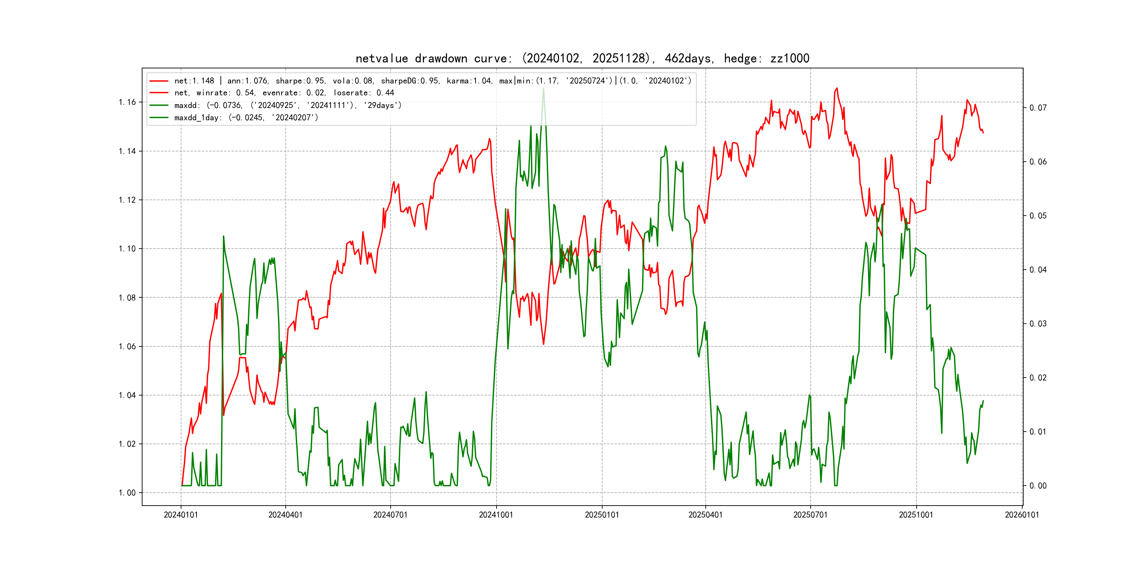Click the green swatch beside maxdd_1day legend entry
1137x568 pixels.
(159, 118)
